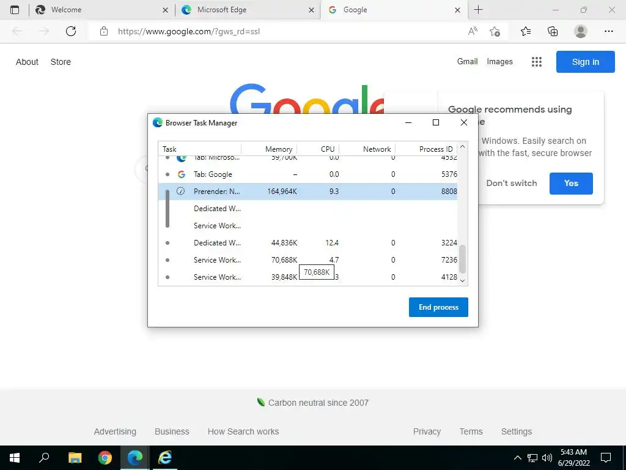This screenshot has width=626, height=470.
Task: Add this page to favorites
Action: [495, 31]
